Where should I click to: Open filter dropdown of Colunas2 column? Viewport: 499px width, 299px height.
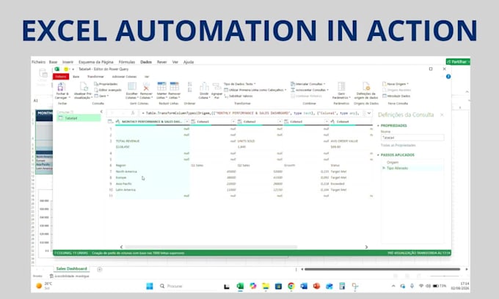tap(280, 122)
